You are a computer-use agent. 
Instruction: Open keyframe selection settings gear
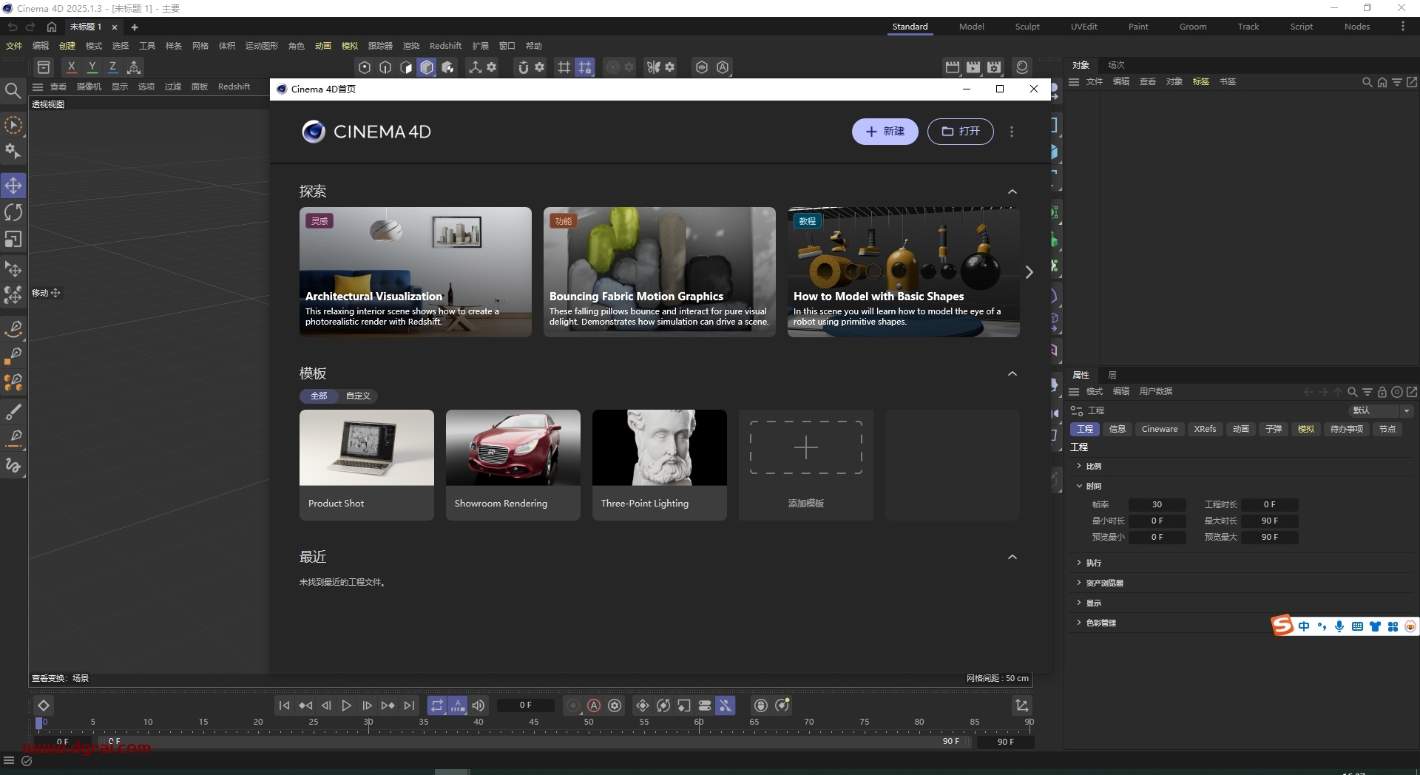click(x=615, y=705)
